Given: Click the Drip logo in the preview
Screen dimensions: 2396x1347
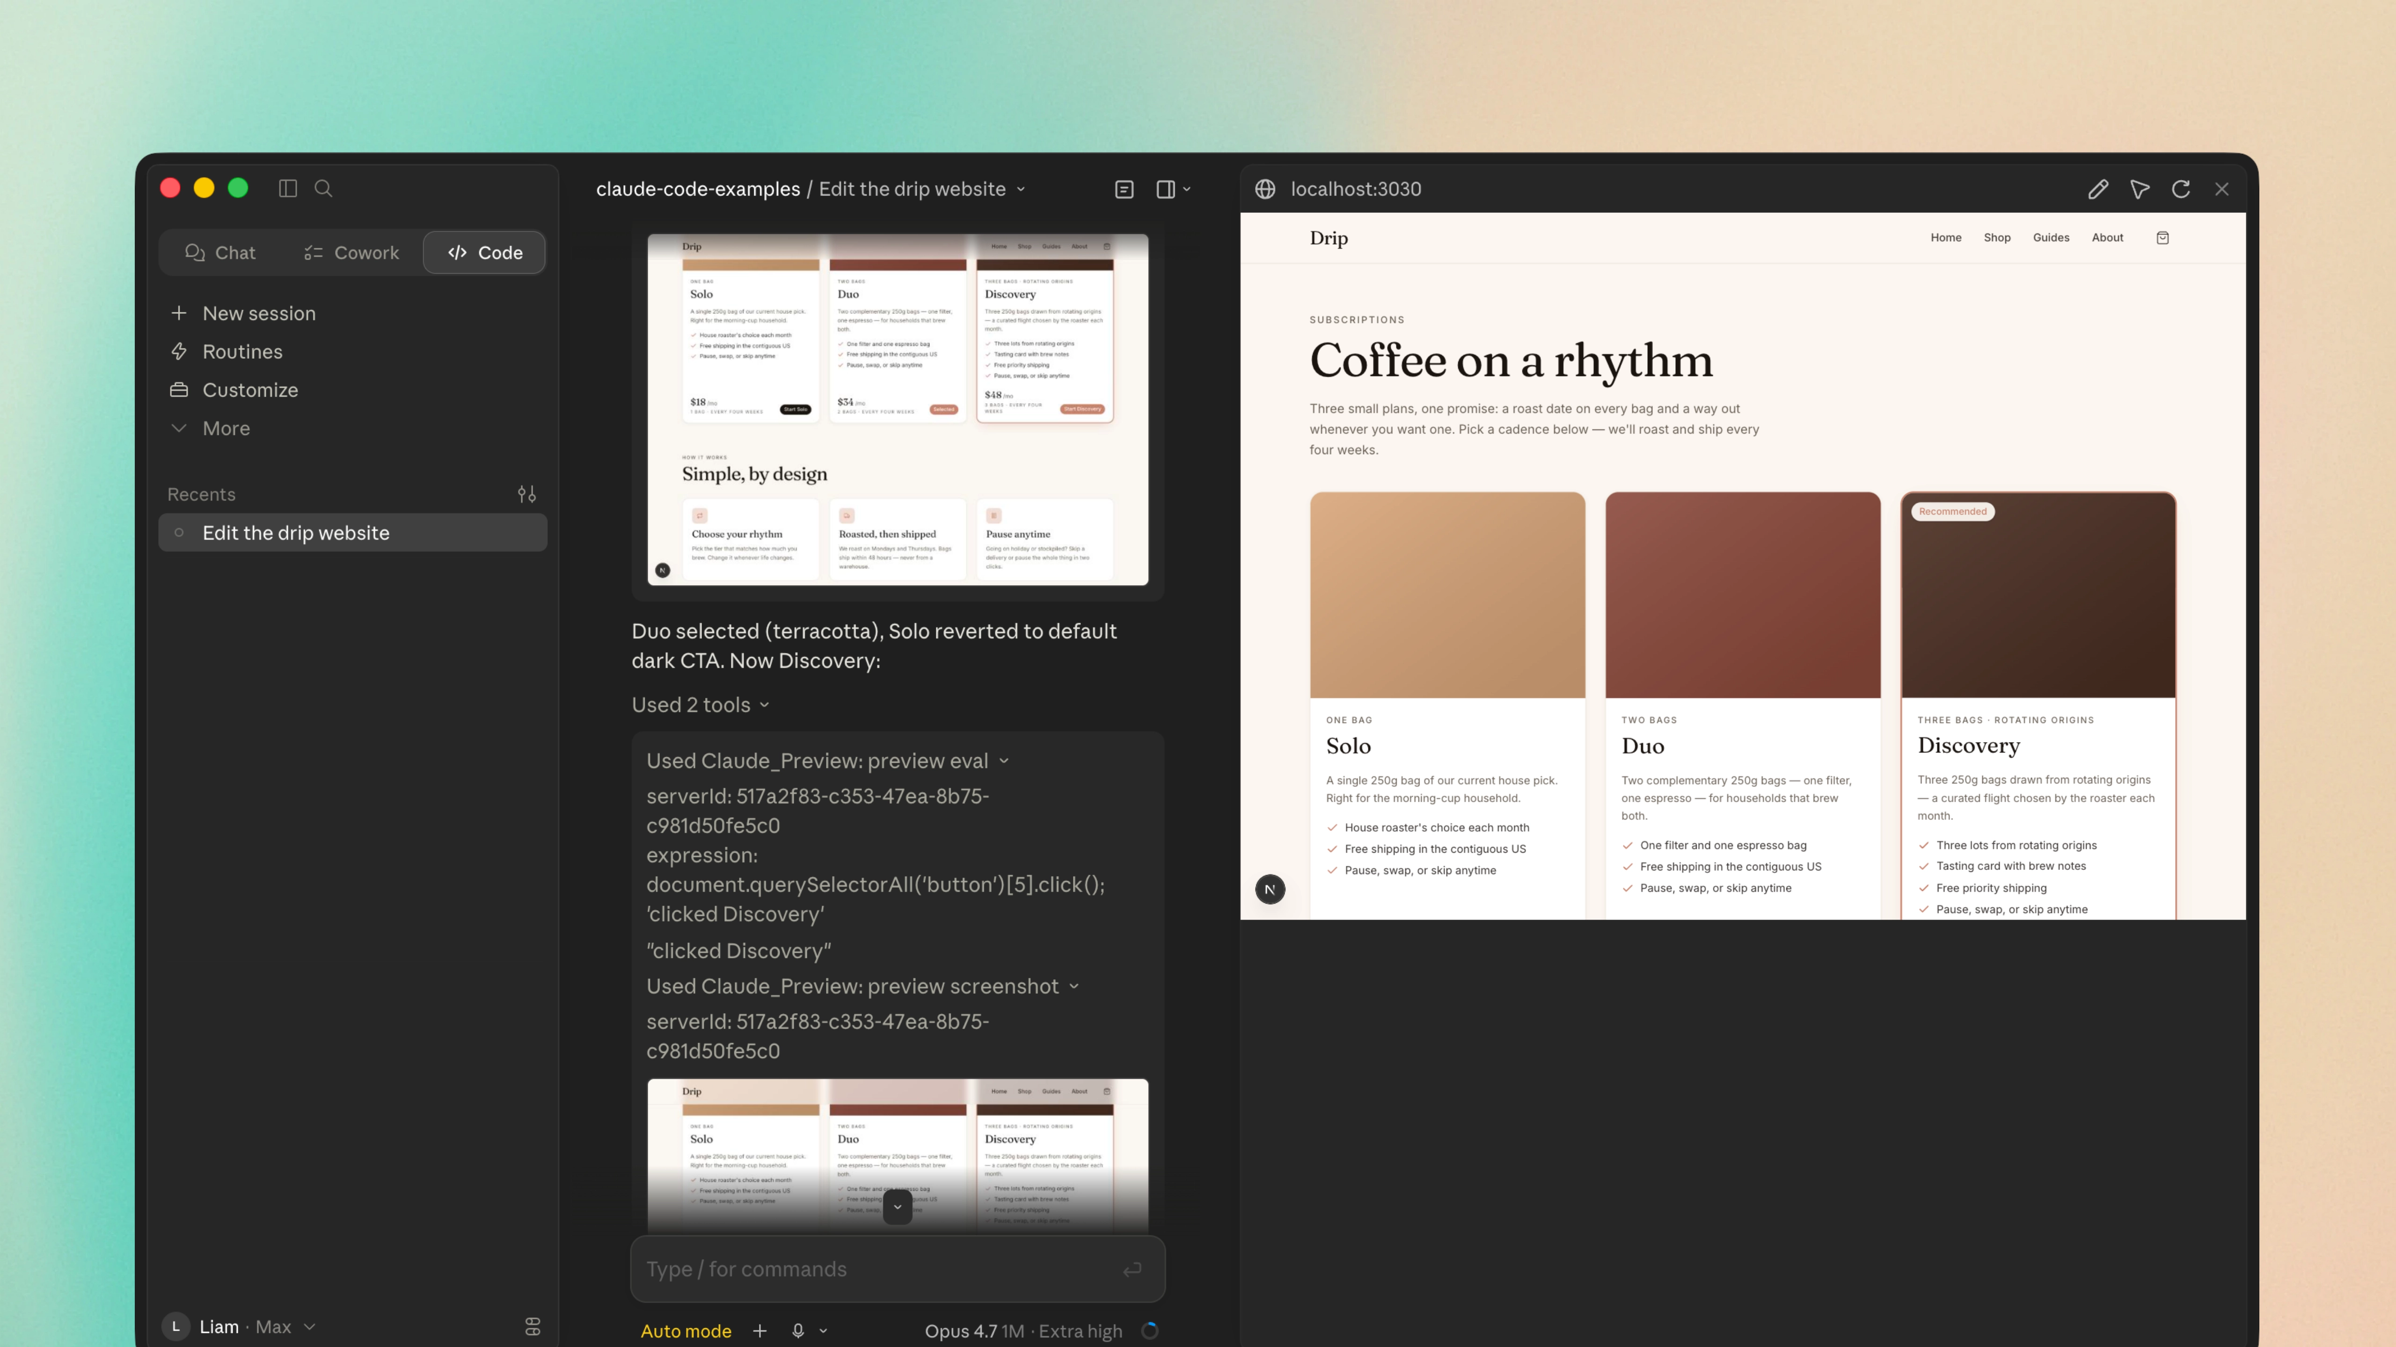Looking at the screenshot, I should click(x=1328, y=238).
